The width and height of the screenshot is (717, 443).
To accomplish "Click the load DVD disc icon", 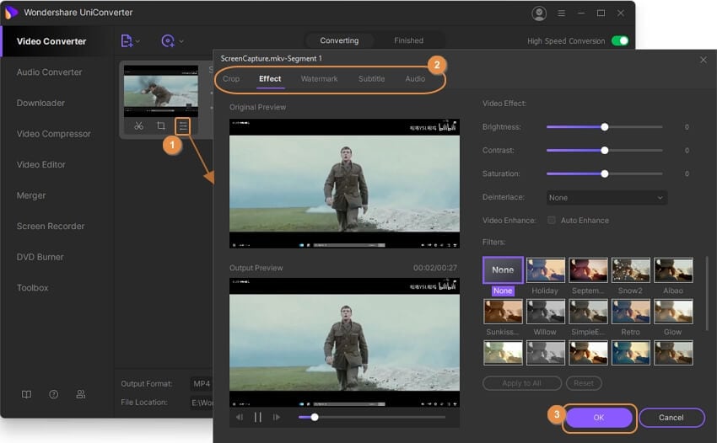I will [x=168, y=41].
